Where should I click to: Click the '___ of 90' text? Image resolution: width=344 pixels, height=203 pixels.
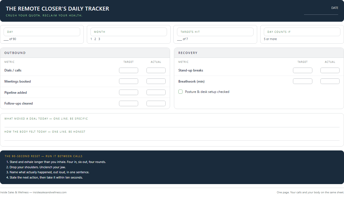pos(10,39)
